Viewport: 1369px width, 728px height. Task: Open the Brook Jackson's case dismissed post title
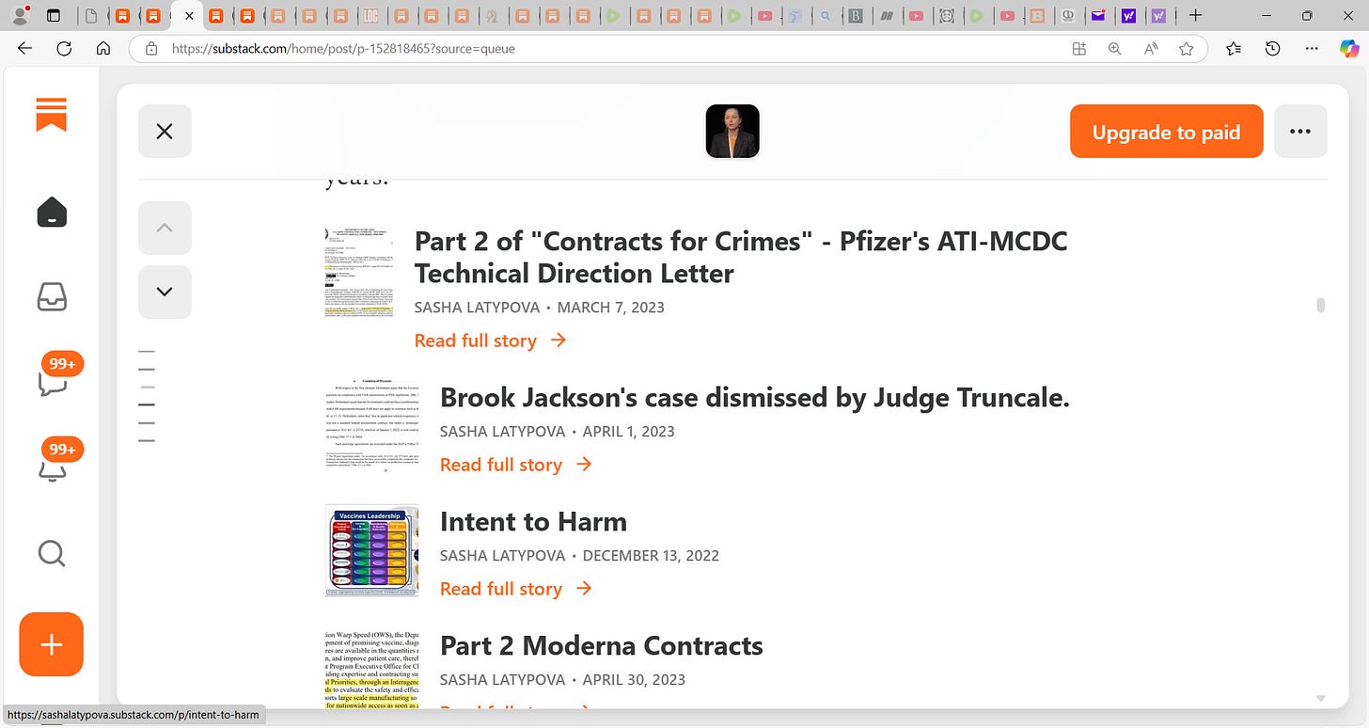coord(755,397)
